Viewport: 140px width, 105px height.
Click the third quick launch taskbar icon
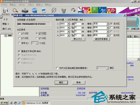[x=19, y=103]
